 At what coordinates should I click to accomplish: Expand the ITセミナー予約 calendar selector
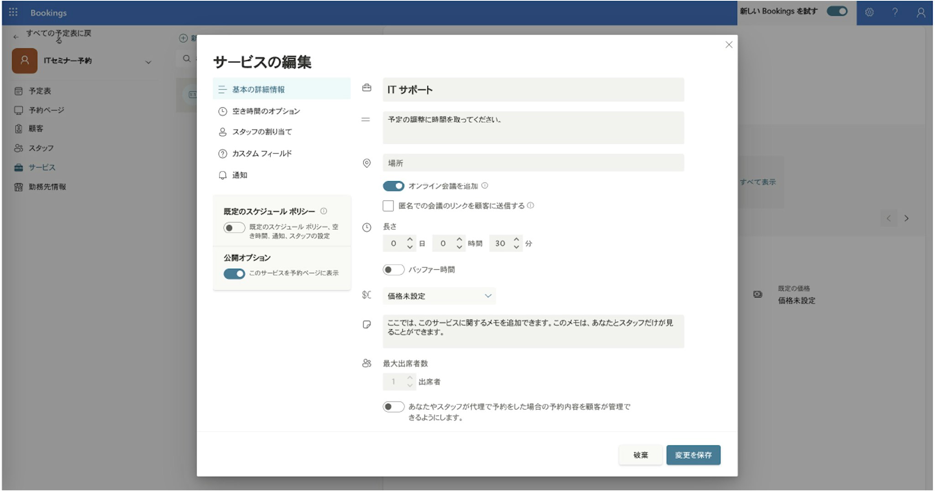148,62
